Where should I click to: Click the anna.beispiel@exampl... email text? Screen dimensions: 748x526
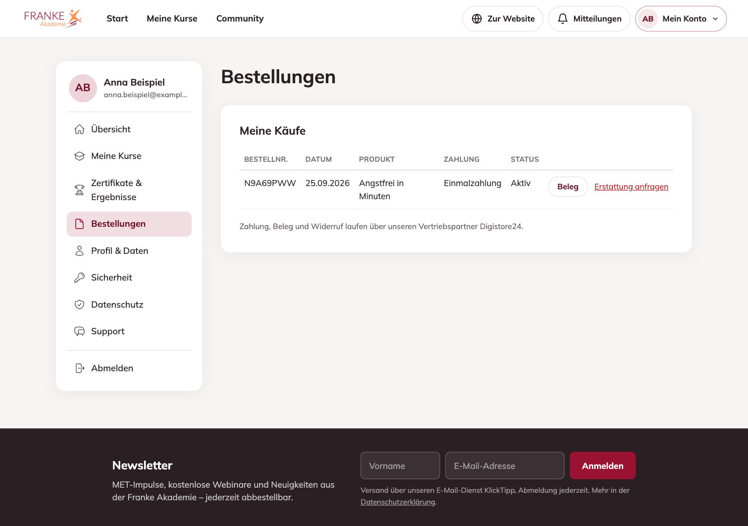[x=145, y=95]
